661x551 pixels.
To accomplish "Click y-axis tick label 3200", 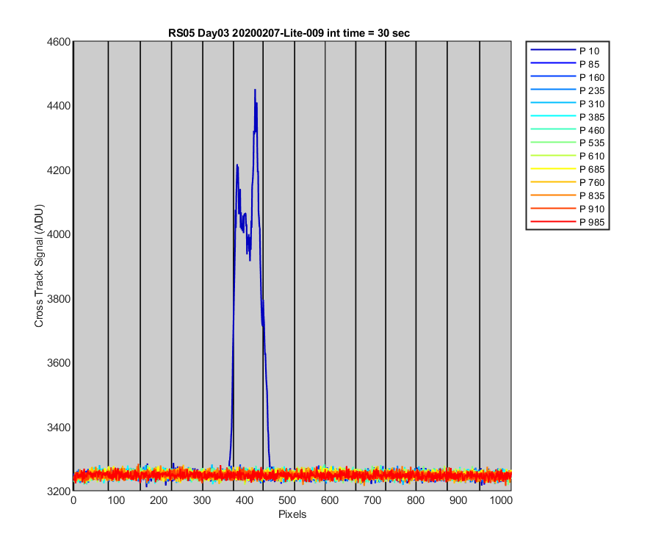I will [x=59, y=491].
